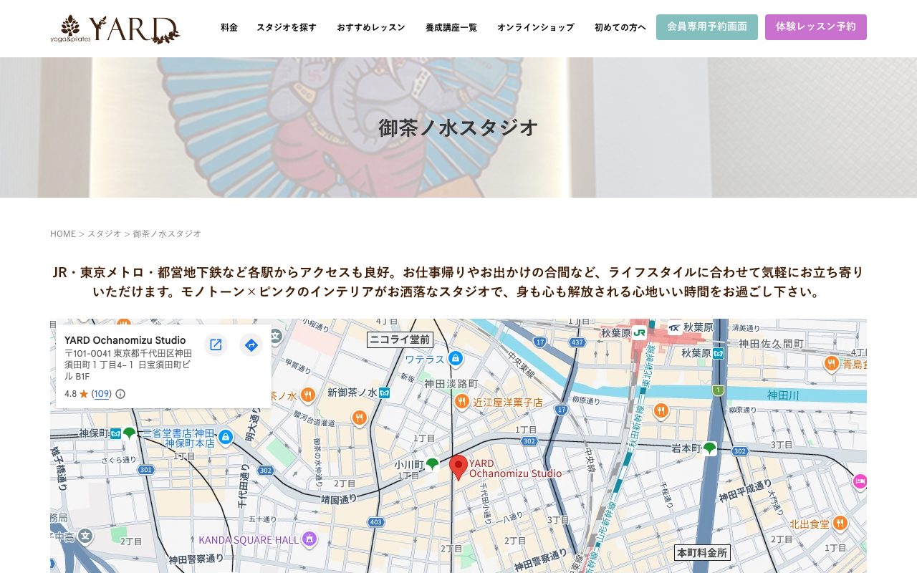Click the 近江屋洋菓子店 restaurant marker
Viewport: 917px width, 573px height.
pyautogui.click(x=462, y=401)
